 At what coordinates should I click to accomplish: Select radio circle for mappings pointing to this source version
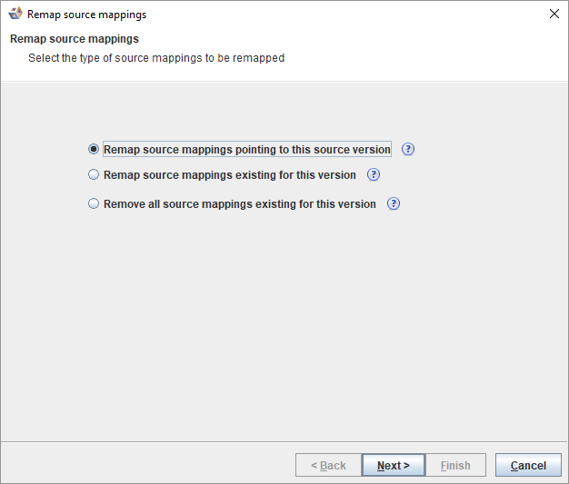click(x=94, y=149)
